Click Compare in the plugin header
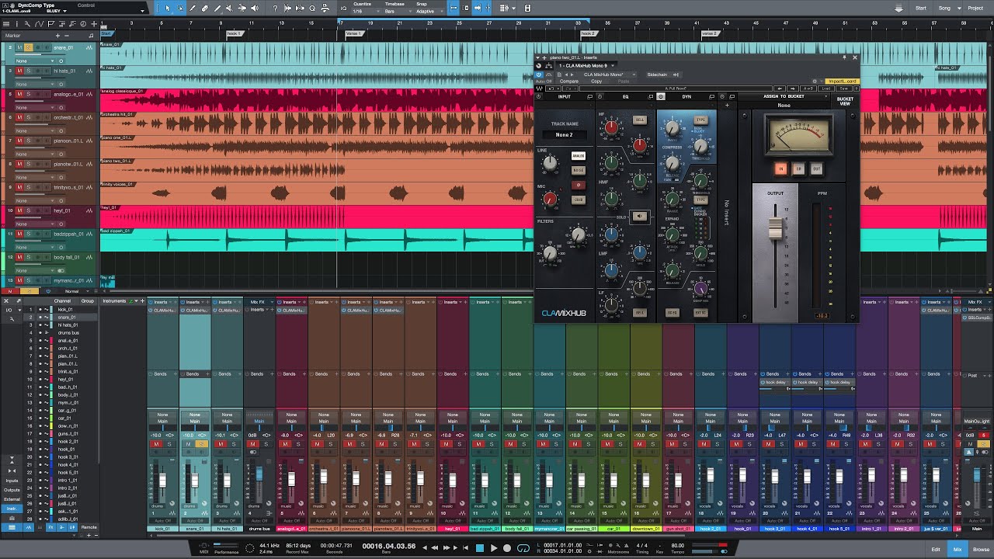The image size is (994, 559). click(569, 82)
